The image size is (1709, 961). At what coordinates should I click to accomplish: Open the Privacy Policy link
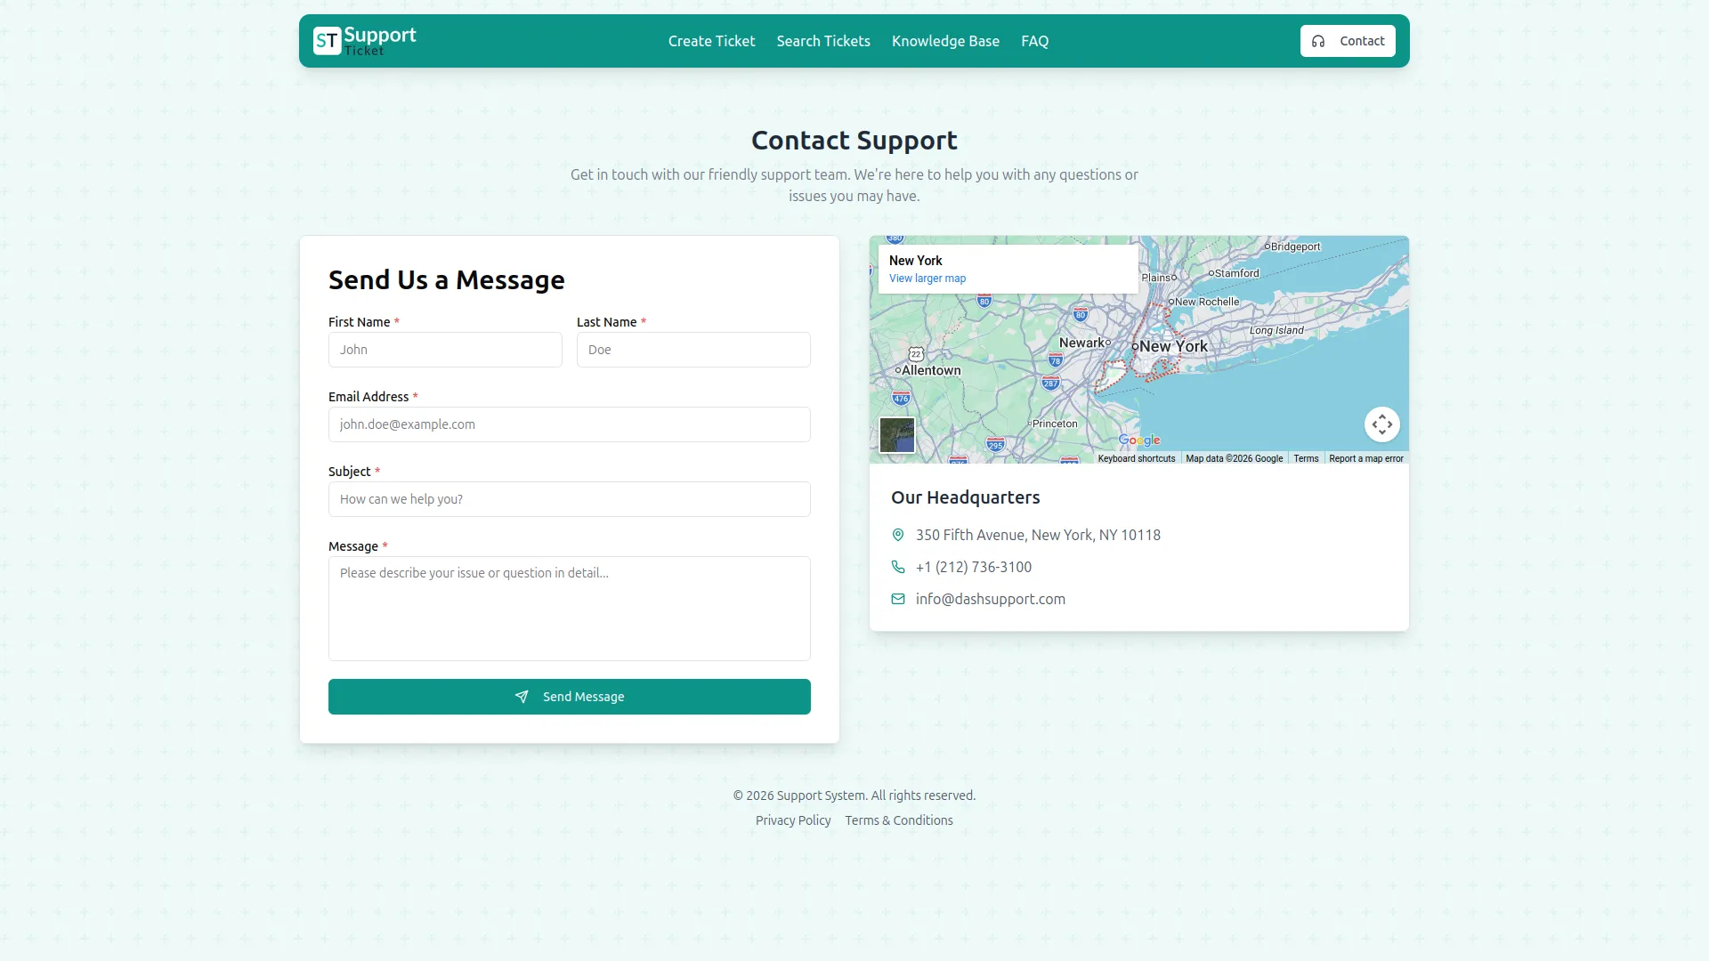coord(793,820)
